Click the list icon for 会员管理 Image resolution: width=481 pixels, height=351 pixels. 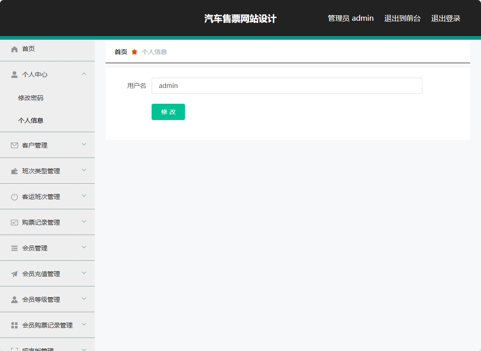(x=14, y=247)
